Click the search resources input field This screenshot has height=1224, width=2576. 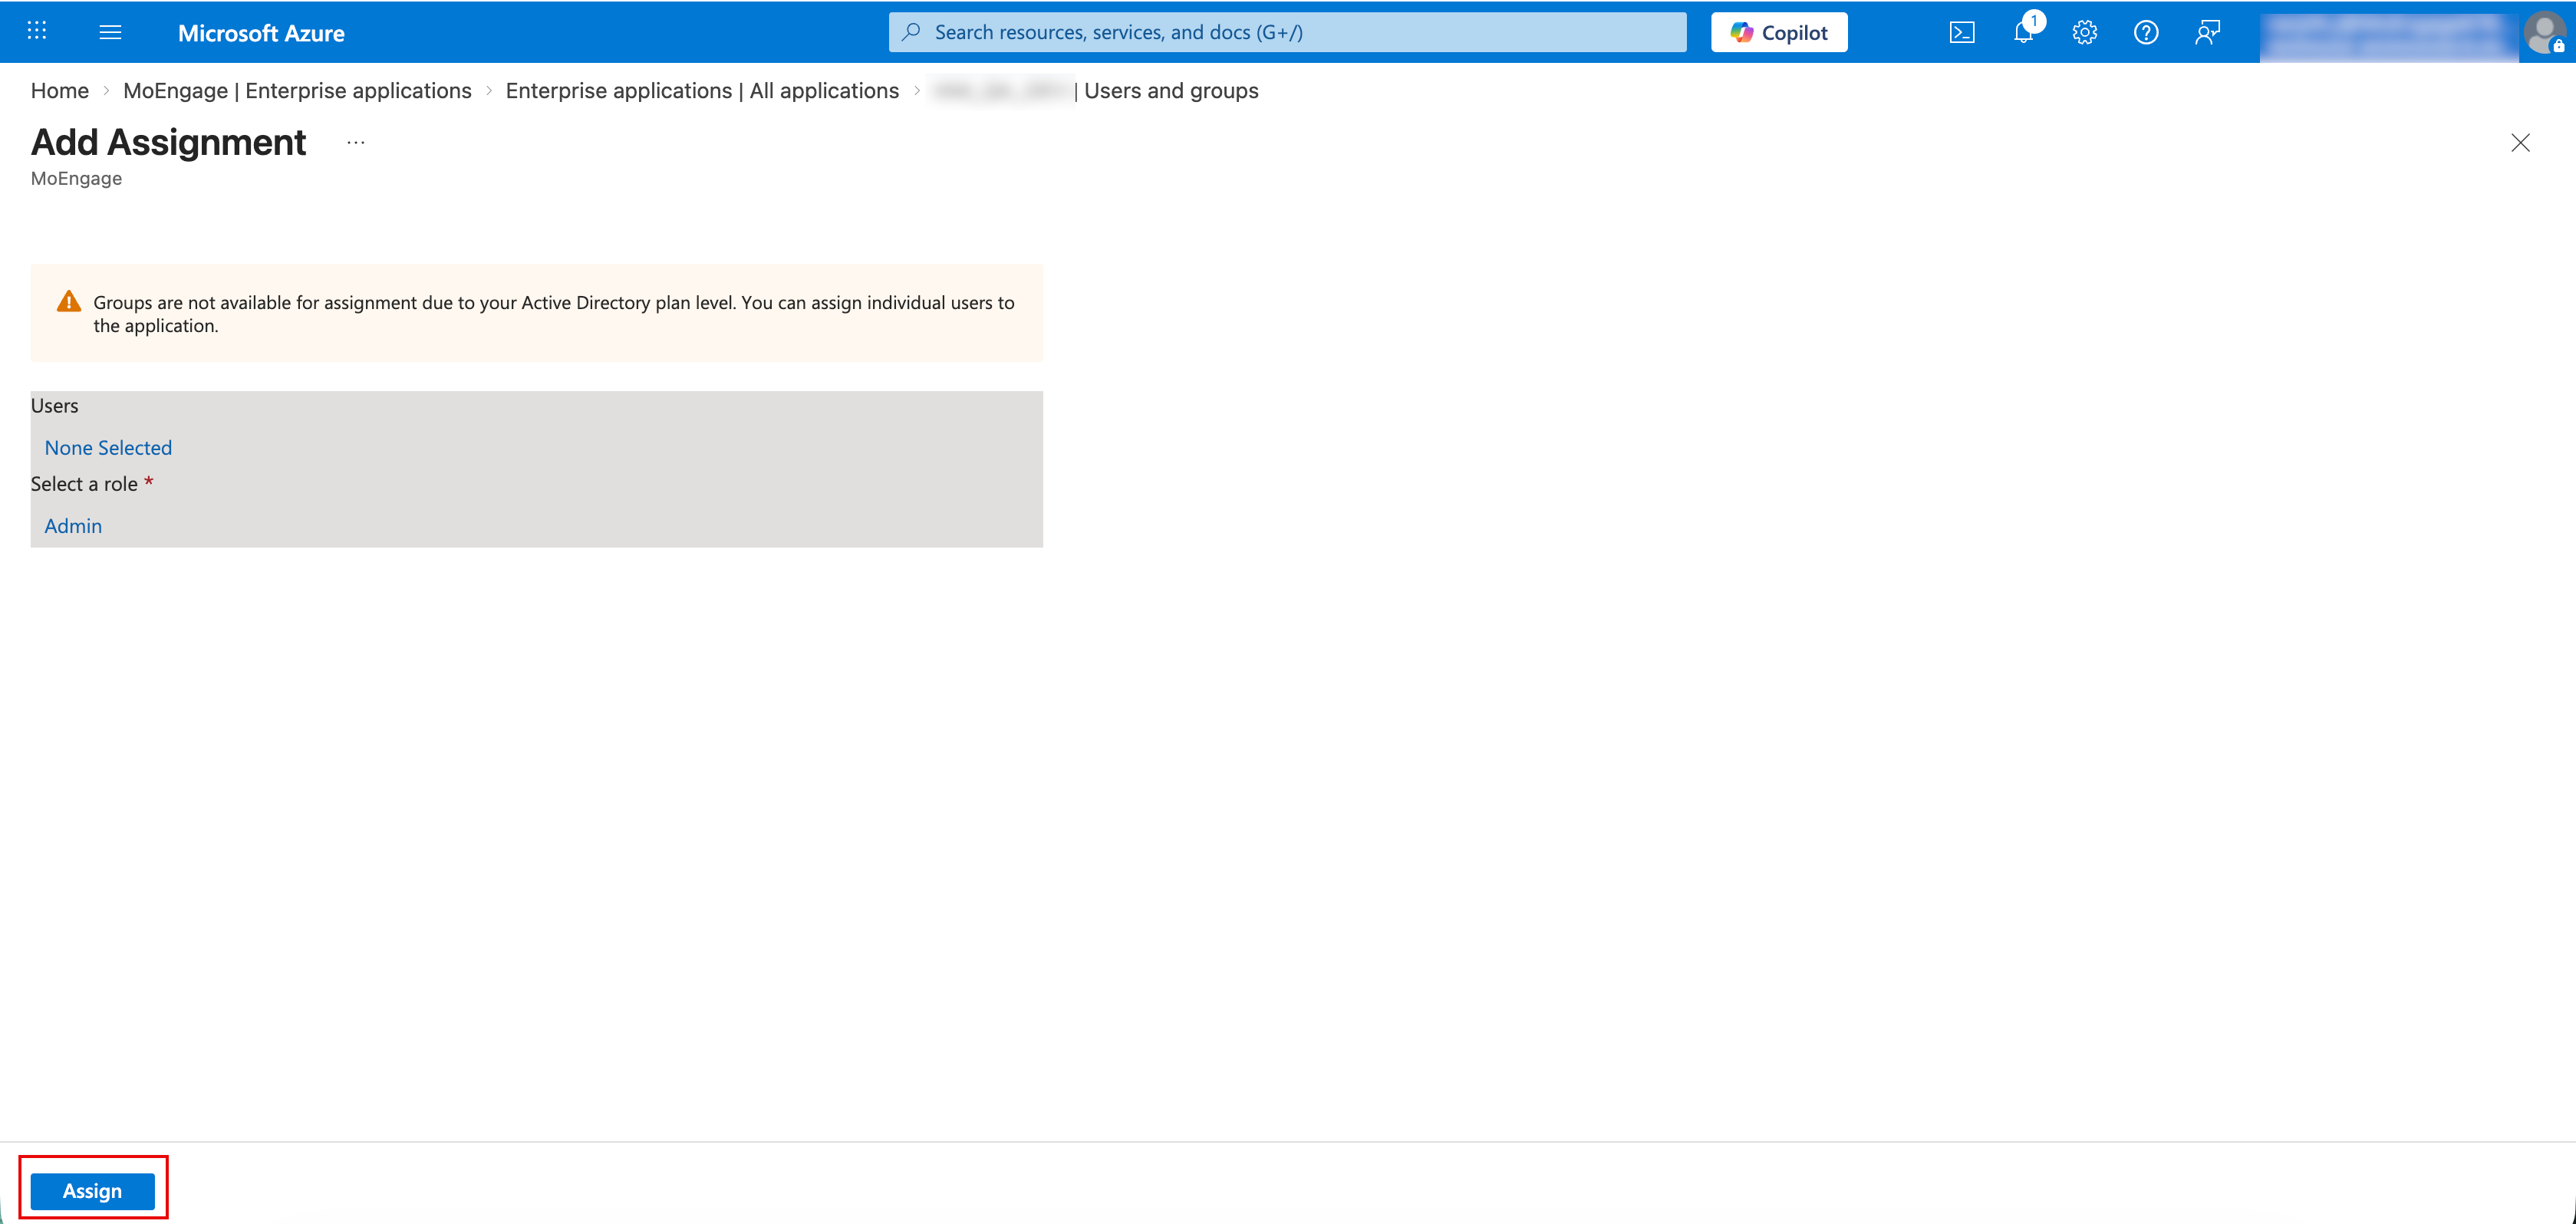[x=1286, y=32]
